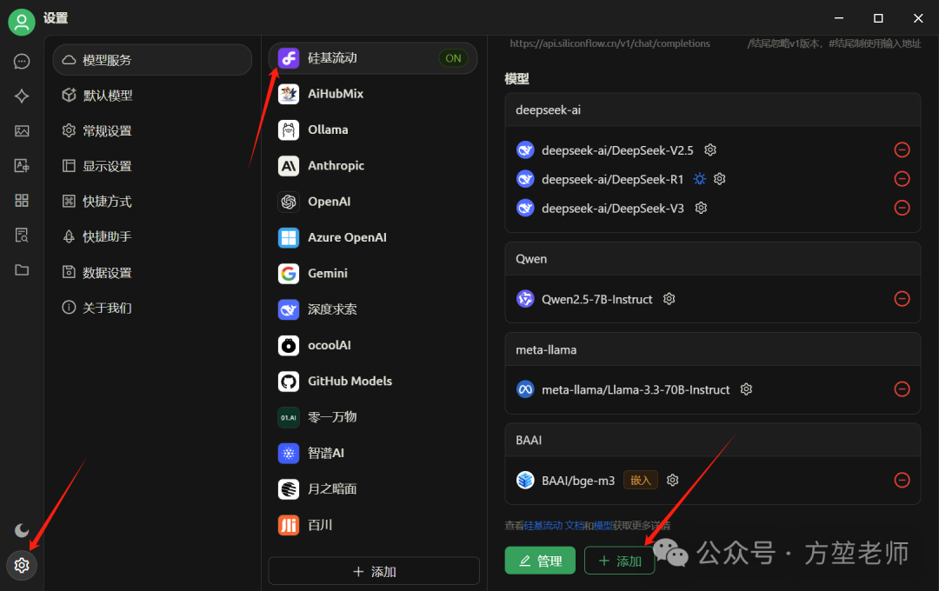Image resolution: width=939 pixels, height=591 pixels.
Task: Click the meta-llama/Llama-3.3-70B-Instruct model name
Action: pos(636,389)
